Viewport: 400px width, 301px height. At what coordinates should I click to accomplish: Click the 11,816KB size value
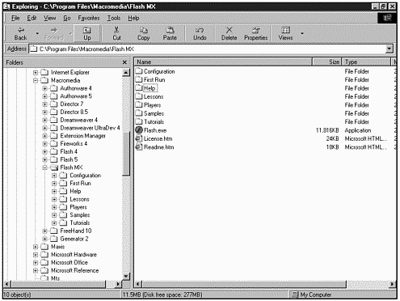[327, 130]
